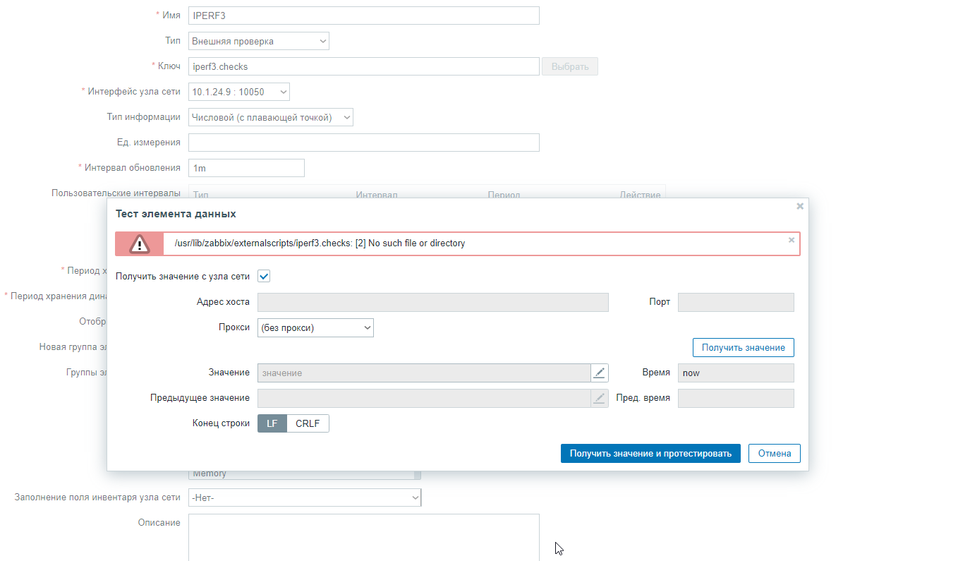Screen dimensions: 958x561
Task: Click the Описание text area
Action: point(363,537)
